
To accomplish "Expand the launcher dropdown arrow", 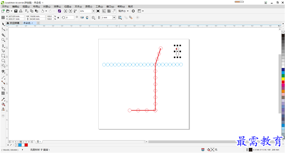I will pyautogui.click(x=143, y=11).
